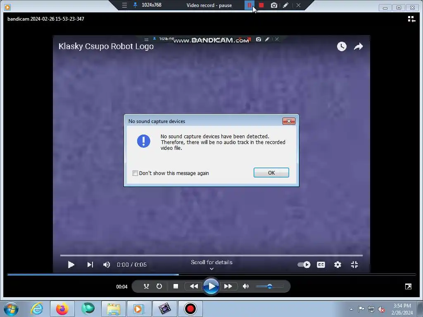This screenshot has width=423, height=317.
Task: Open the Action Center flag icon
Action: coord(361,309)
